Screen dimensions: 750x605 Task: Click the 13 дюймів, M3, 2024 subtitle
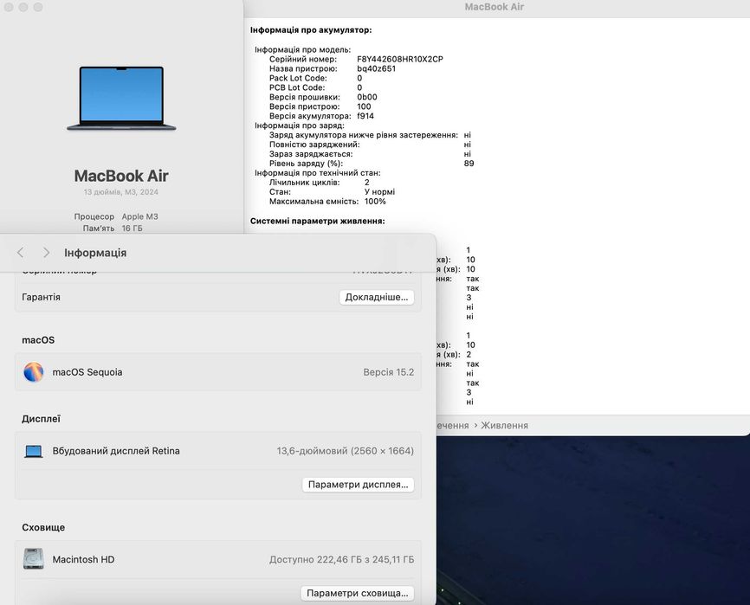(121, 192)
